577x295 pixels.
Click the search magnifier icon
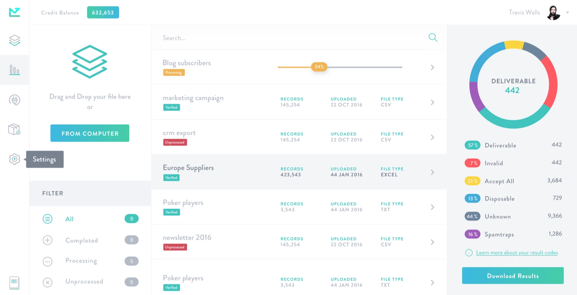(433, 38)
